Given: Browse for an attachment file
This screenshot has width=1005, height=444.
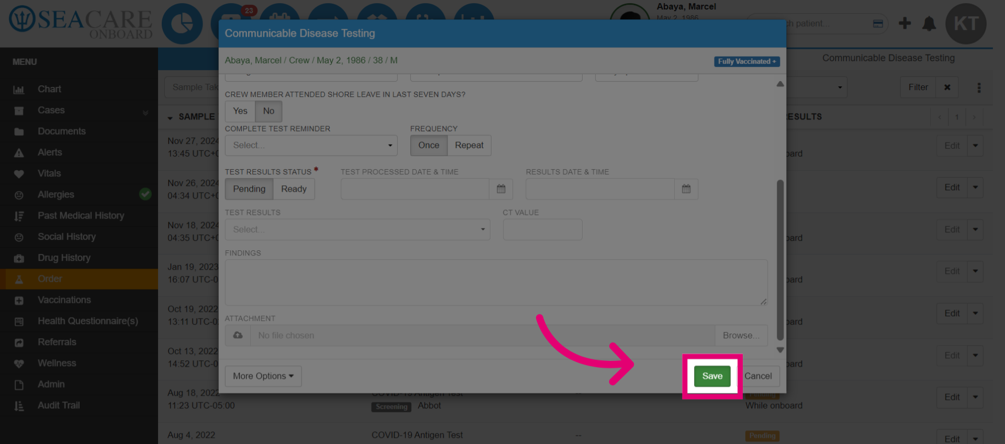Looking at the screenshot, I should [x=741, y=335].
